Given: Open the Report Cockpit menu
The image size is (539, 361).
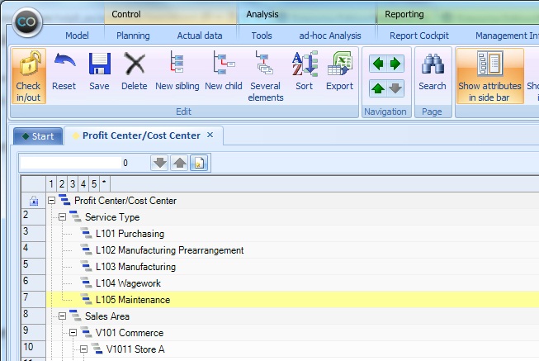Looking at the screenshot, I should coord(419,36).
